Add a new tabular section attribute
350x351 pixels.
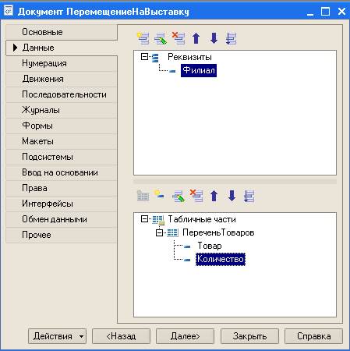tap(159, 196)
